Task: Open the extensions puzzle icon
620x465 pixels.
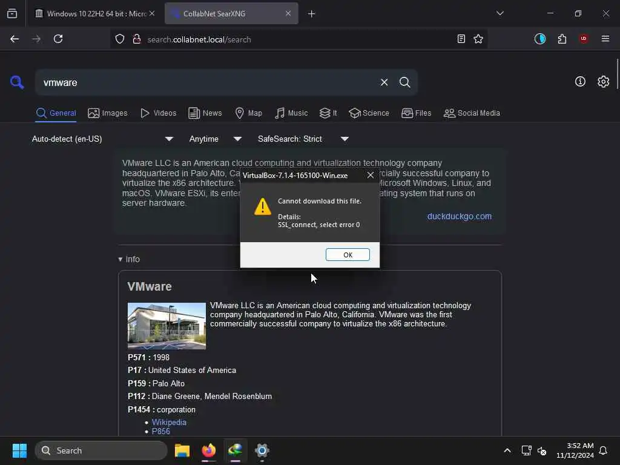Action: point(562,39)
